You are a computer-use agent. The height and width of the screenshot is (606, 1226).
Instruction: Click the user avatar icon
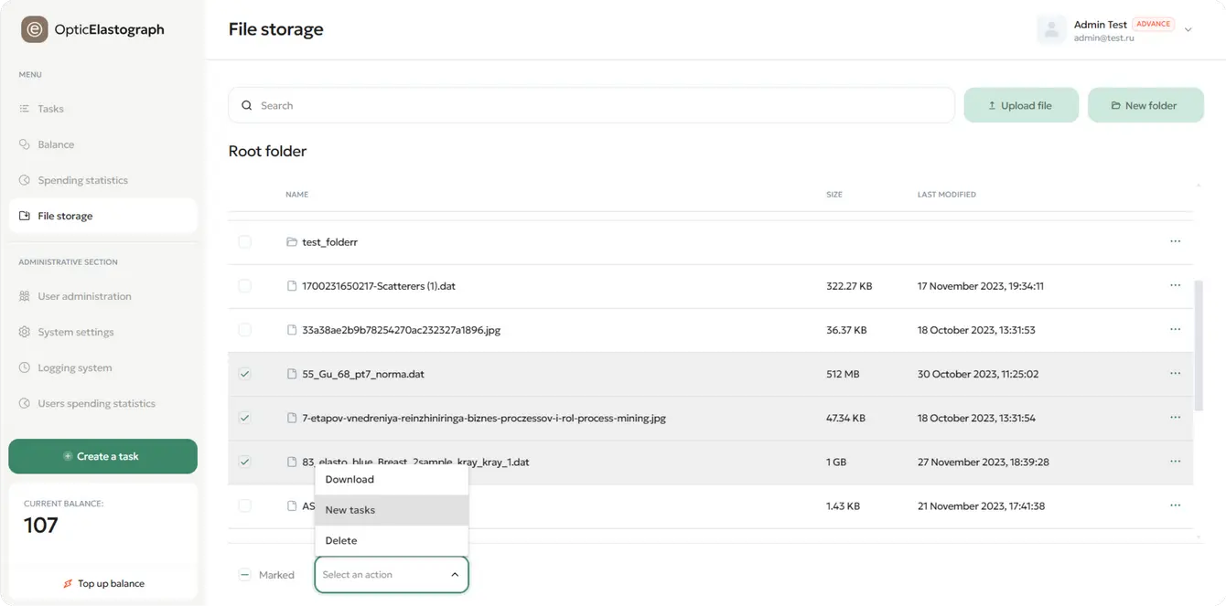[1051, 29]
